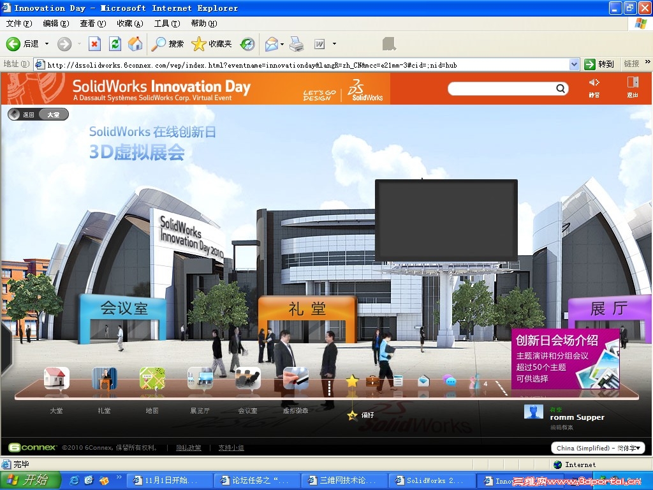Image resolution: width=653 pixels, height=490 pixels.
Task: Open the 查看(V) menu
Action: coord(93,24)
